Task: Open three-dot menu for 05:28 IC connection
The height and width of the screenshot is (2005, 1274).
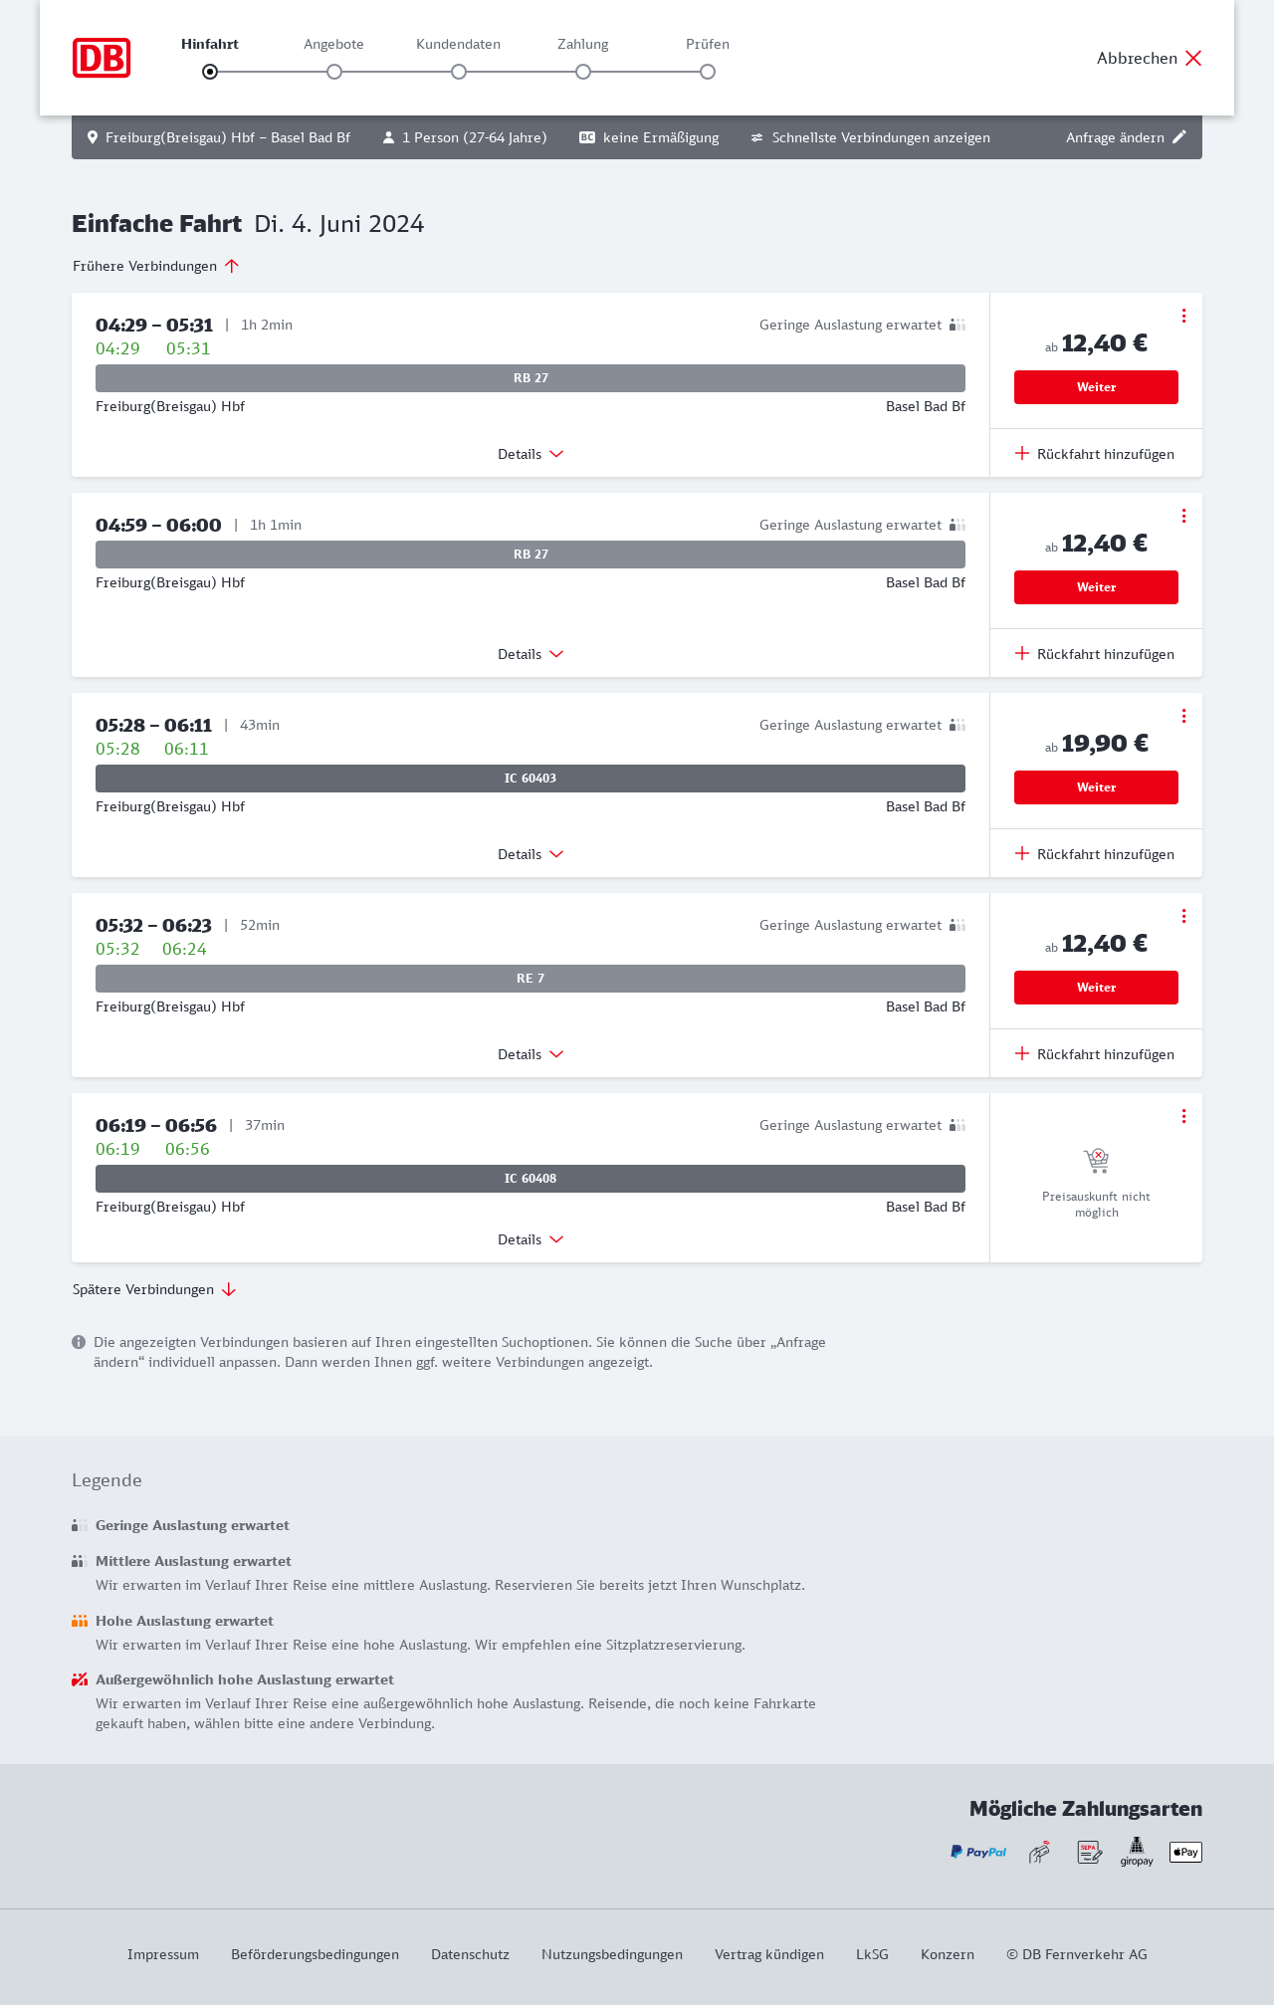Action: 1183,716
